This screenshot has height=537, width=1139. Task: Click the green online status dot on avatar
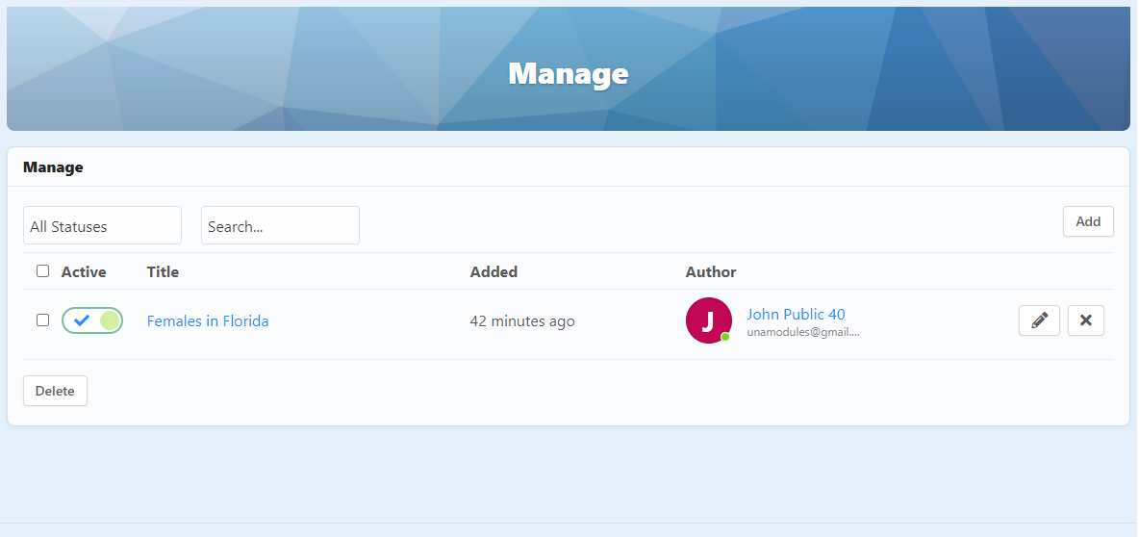coord(725,337)
